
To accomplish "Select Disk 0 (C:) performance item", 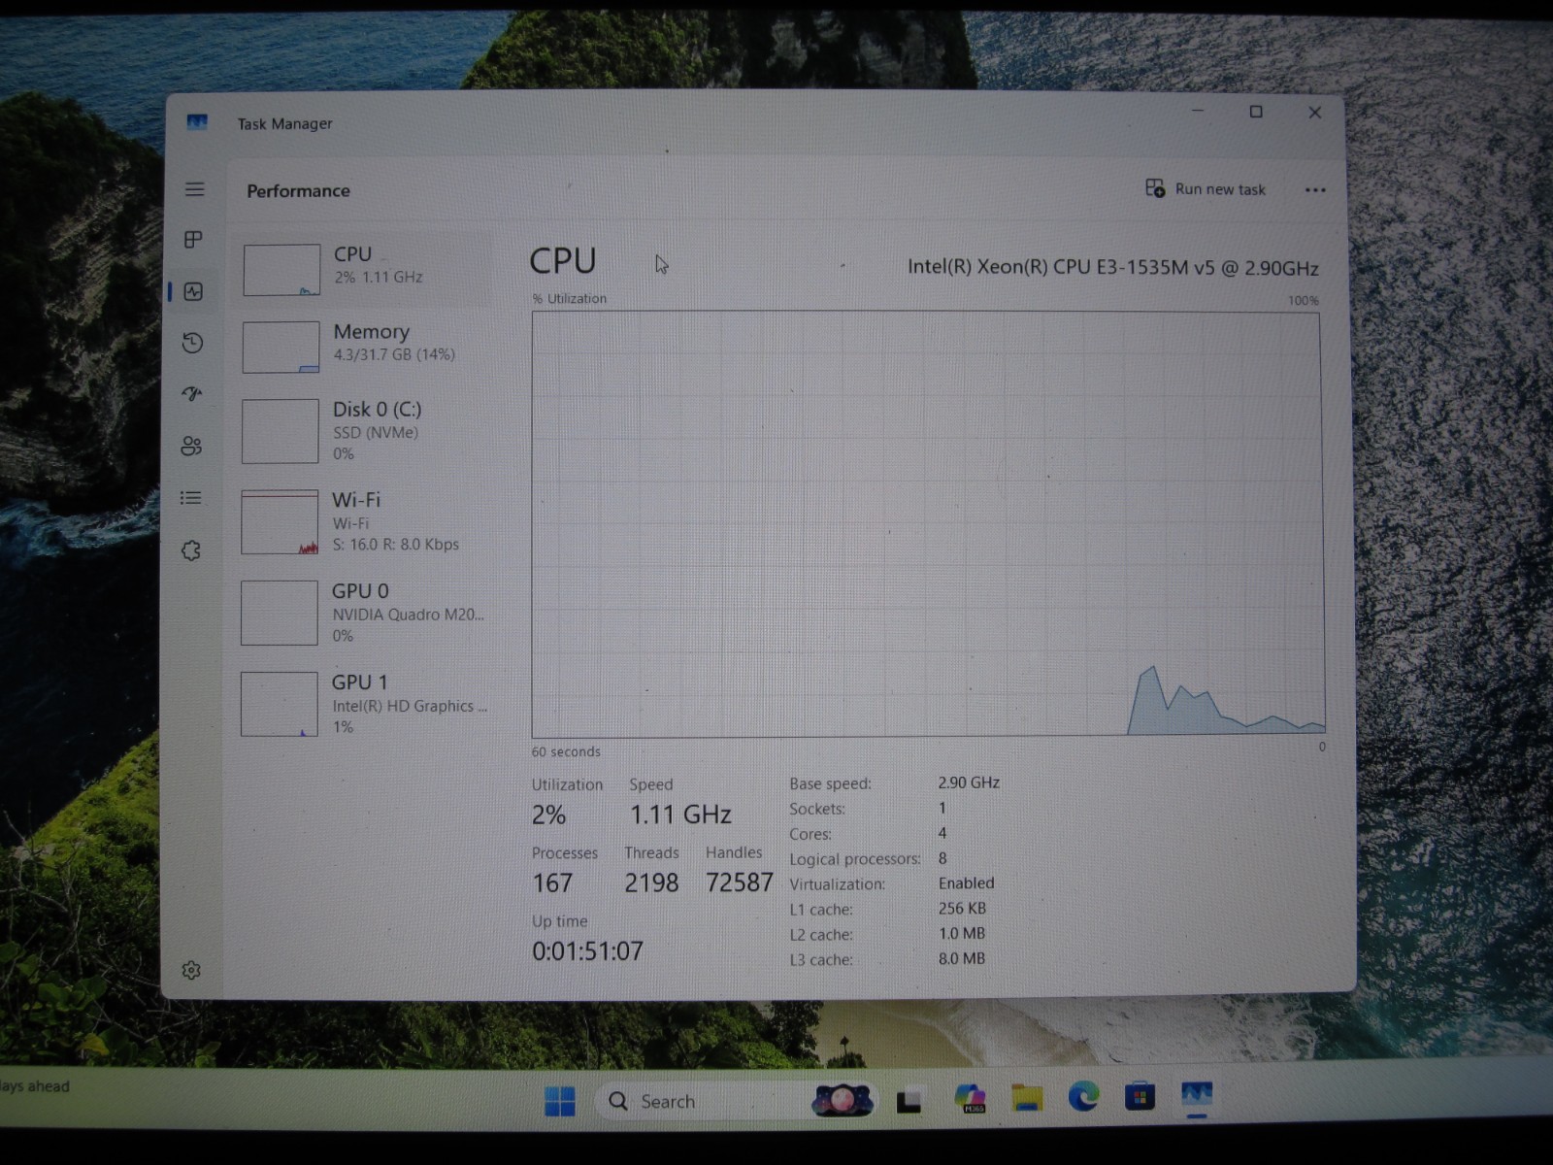I will (365, 431).
